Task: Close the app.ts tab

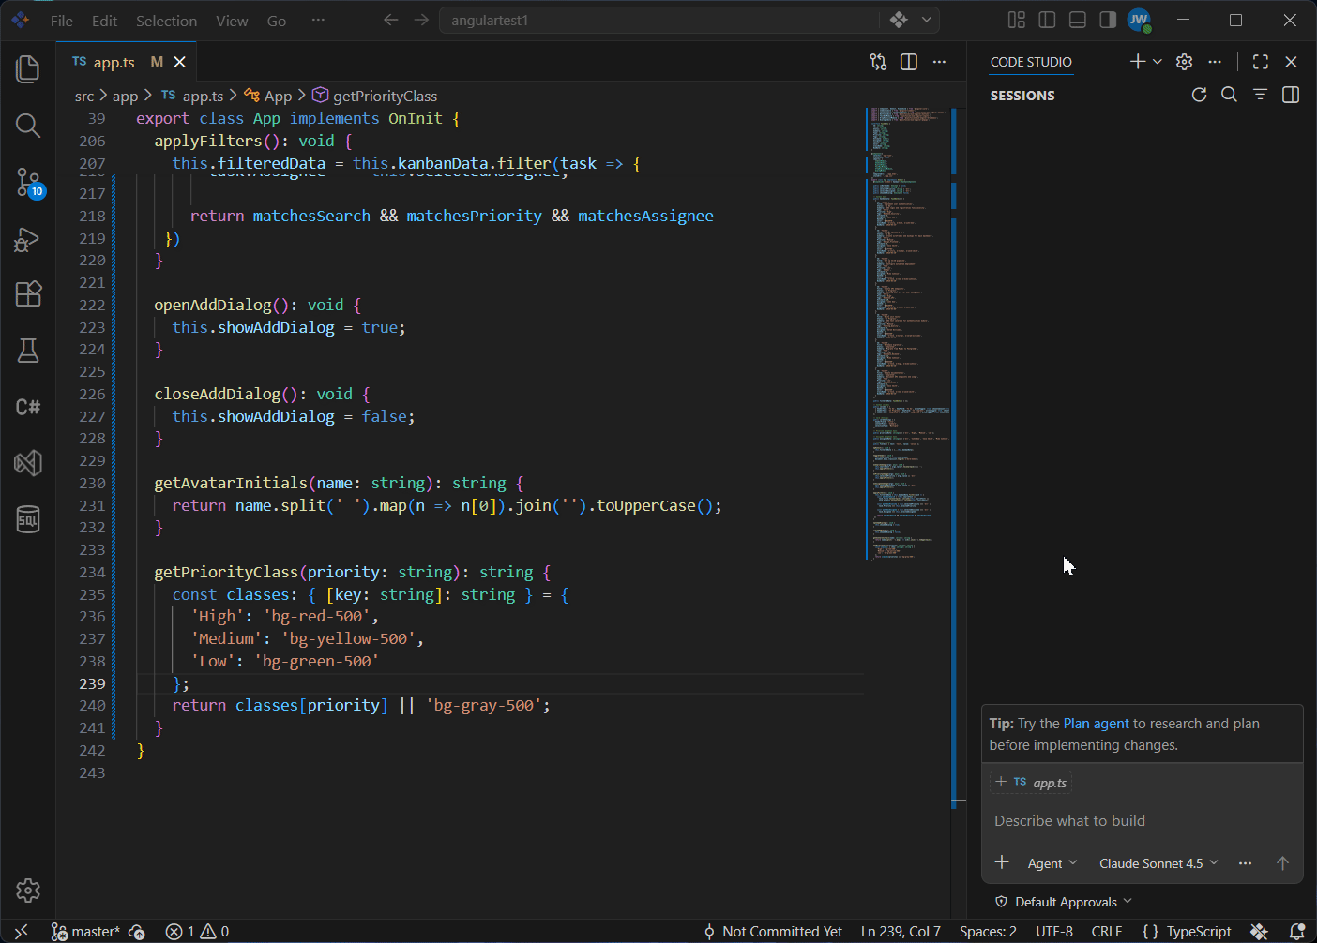Action: tap(180, 62)
